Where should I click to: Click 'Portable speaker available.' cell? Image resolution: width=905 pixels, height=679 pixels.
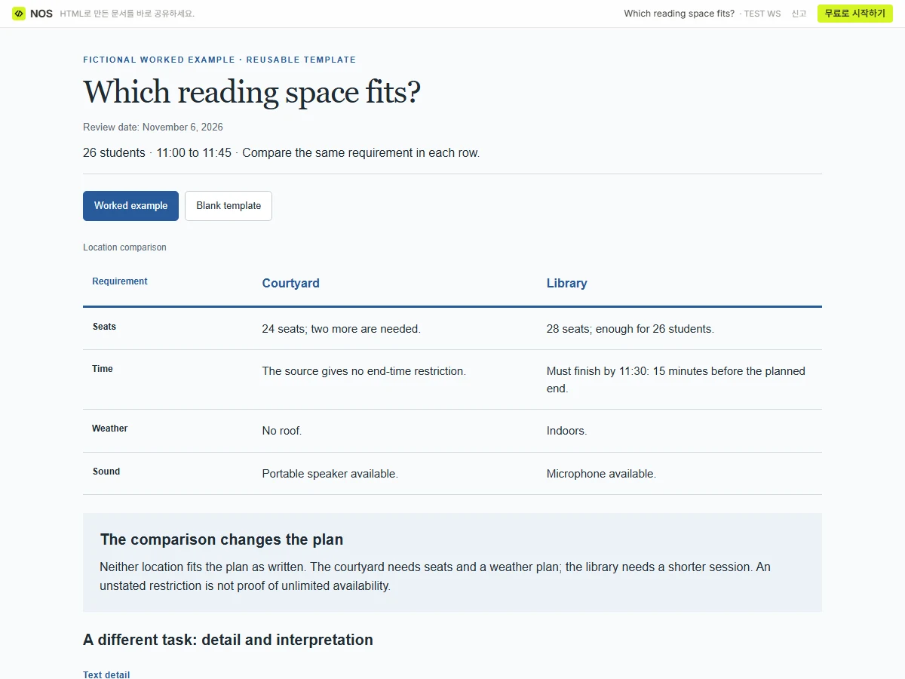[330, 474]
